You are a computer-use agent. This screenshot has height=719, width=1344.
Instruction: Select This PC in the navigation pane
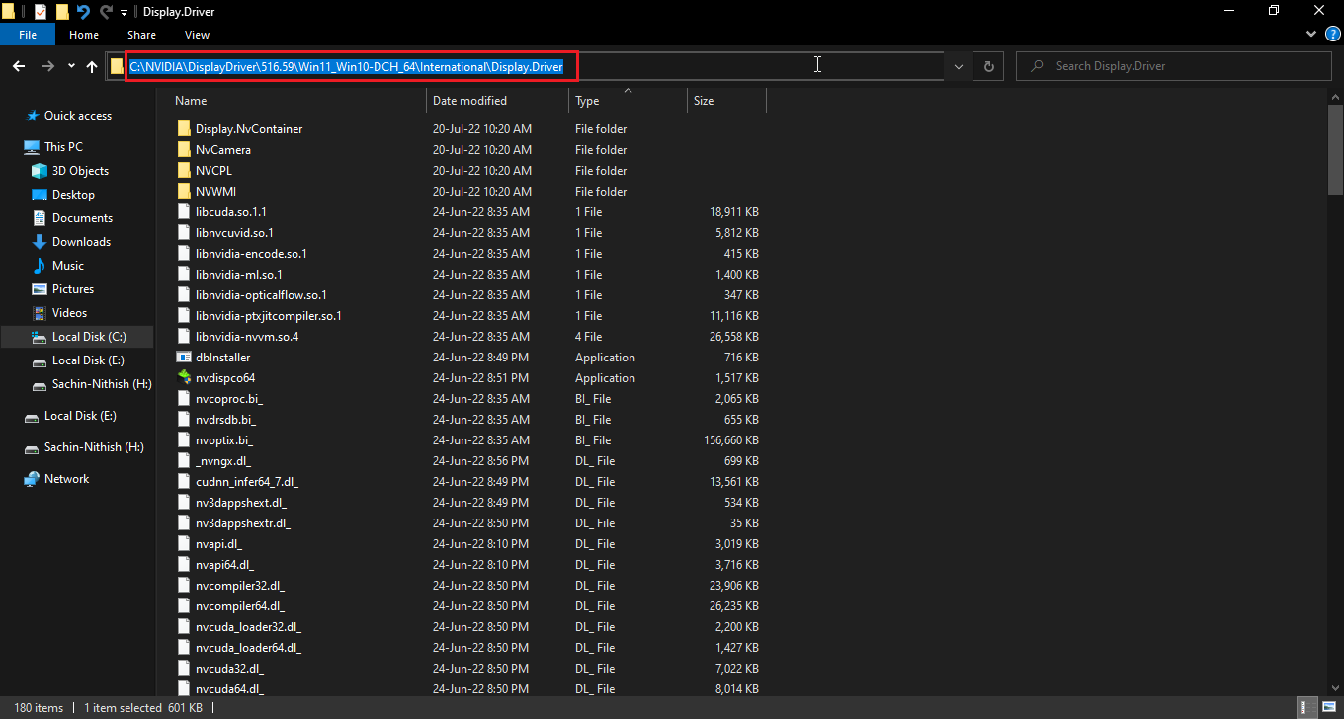63,147
